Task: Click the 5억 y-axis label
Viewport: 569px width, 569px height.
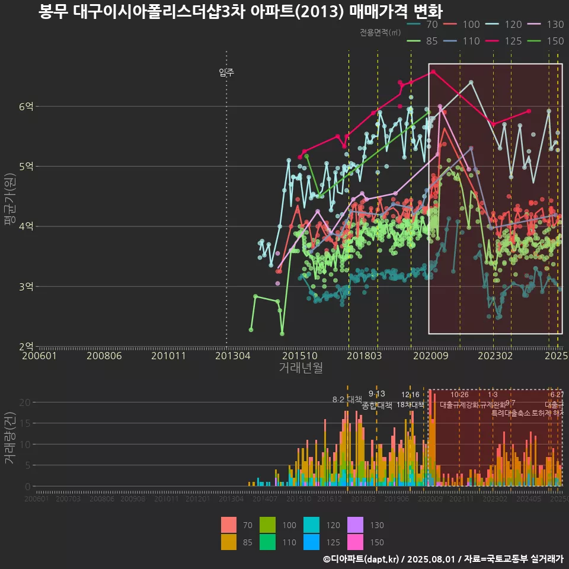Action: [26, 167]
